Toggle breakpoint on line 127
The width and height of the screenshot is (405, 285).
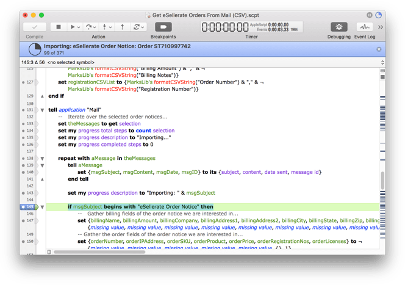pos(23,82)
